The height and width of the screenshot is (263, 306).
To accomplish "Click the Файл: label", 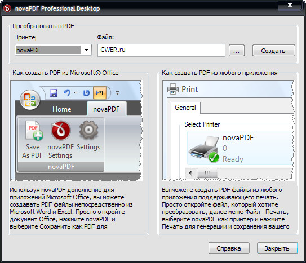I will click(105, 37).
